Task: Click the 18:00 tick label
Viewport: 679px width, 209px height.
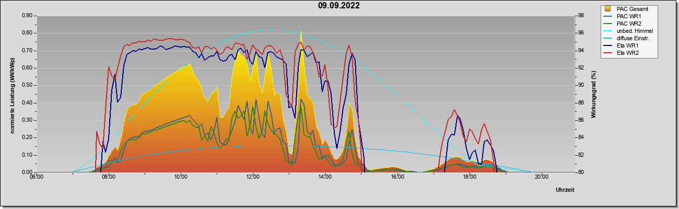Action: 469,177
